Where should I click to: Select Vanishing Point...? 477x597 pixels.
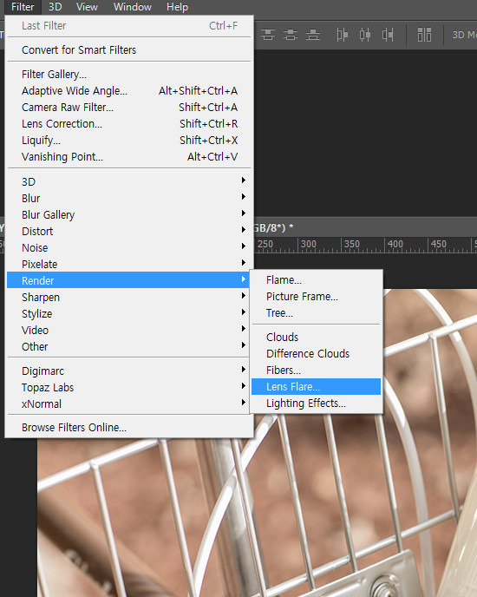click(x=130, y=157)
